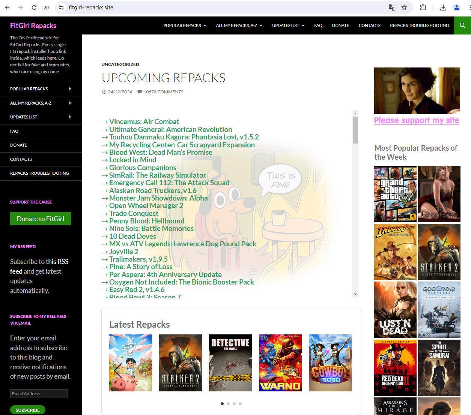Select third carousel dot in Latest Repacks
The image size is (471, 415).
click(234, 404)
